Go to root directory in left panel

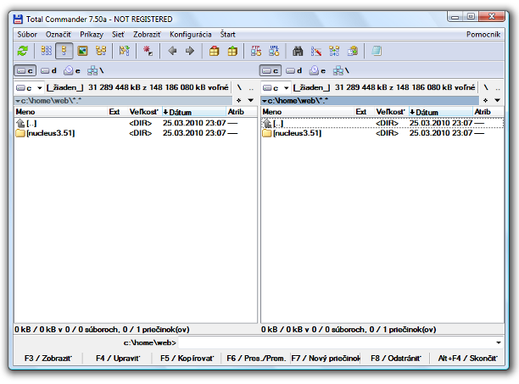click(239, 88)
